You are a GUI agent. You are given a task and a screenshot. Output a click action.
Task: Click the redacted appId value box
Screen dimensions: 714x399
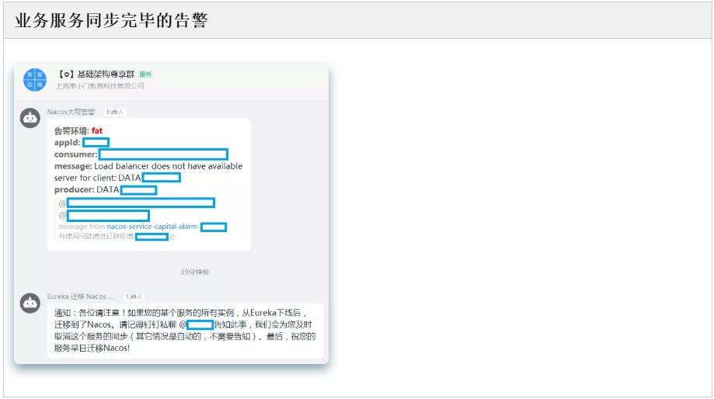96,143
